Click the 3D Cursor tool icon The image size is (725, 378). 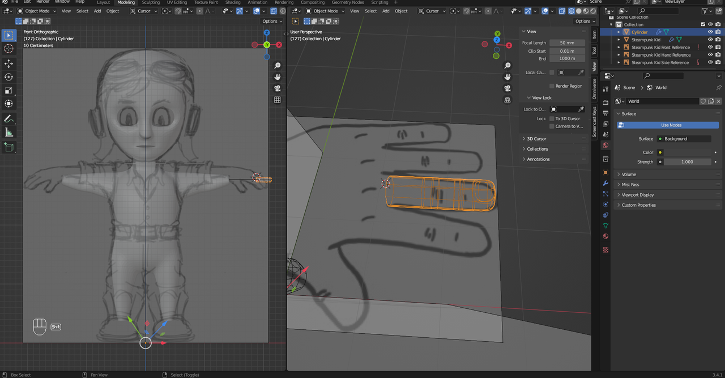[x=8, y=49]
